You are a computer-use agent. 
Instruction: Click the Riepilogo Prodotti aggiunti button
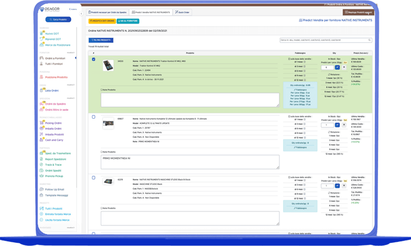pyautogui.click(x=358, y=13)
